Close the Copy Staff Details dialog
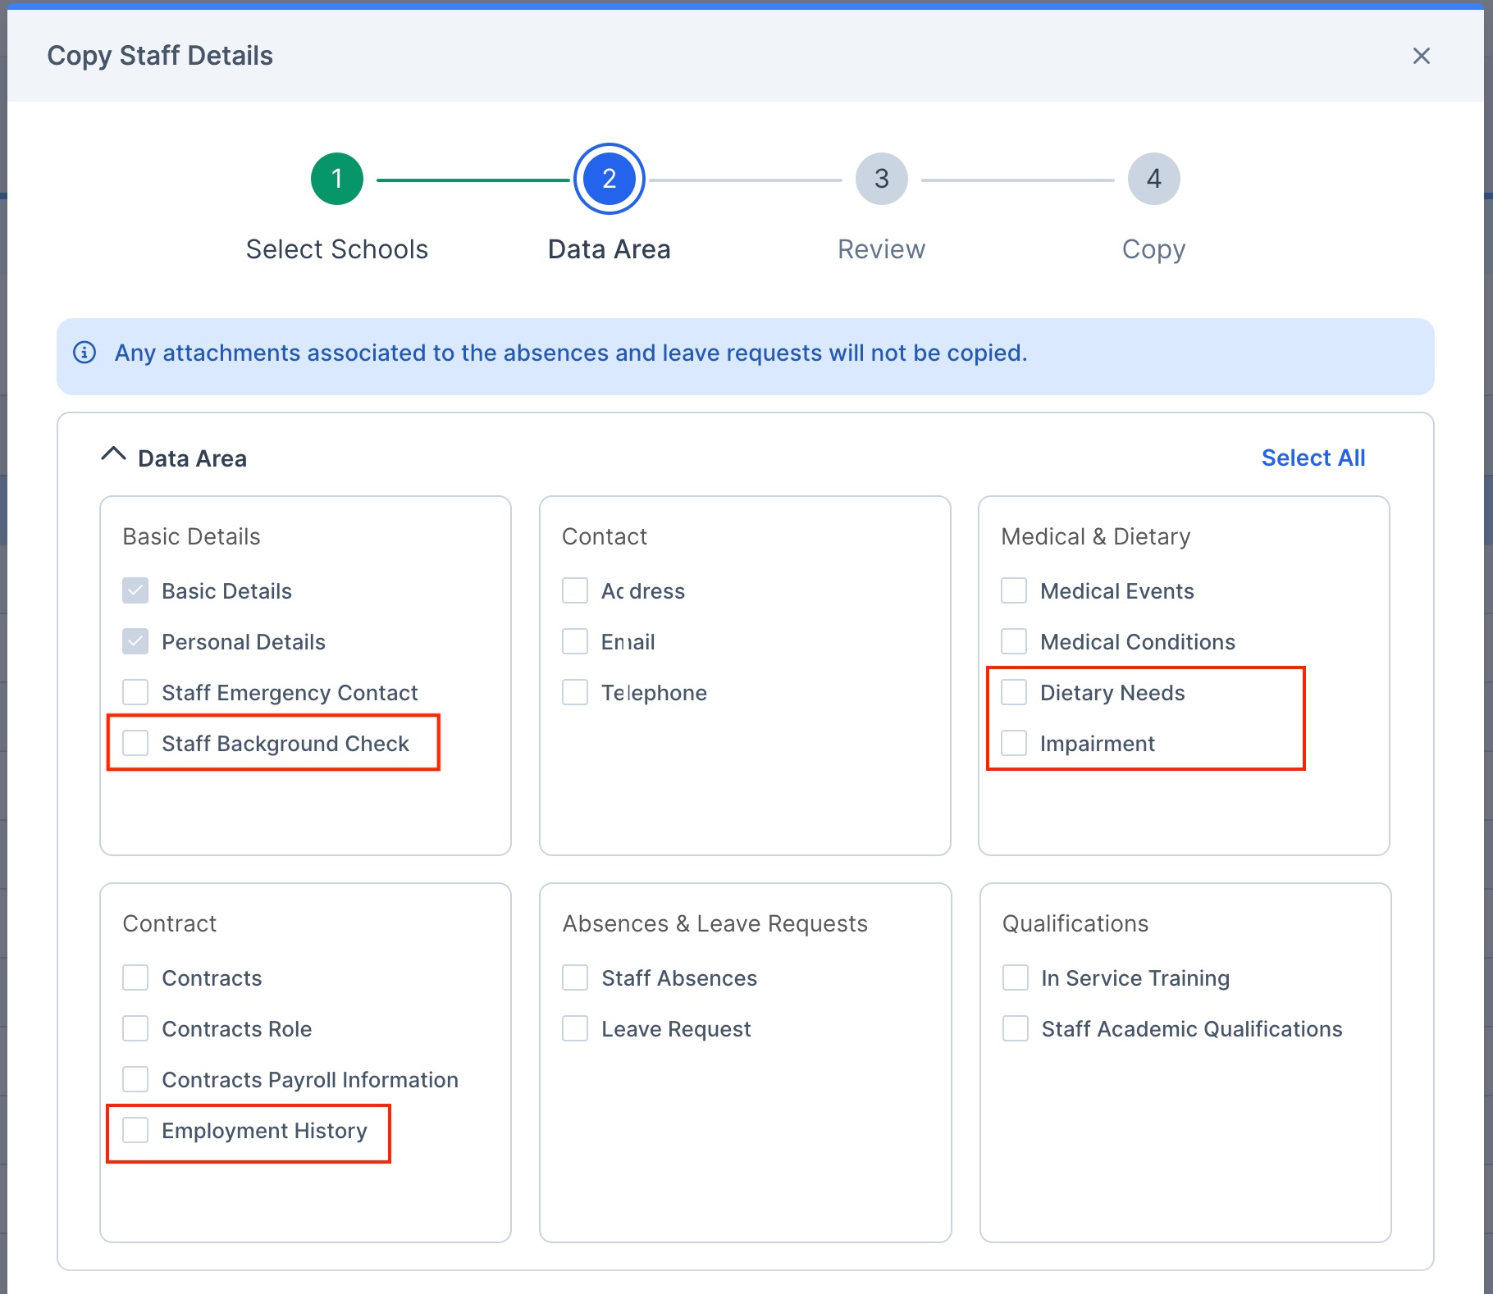The image size is (1493, 1294). [x=1421, y=56]
